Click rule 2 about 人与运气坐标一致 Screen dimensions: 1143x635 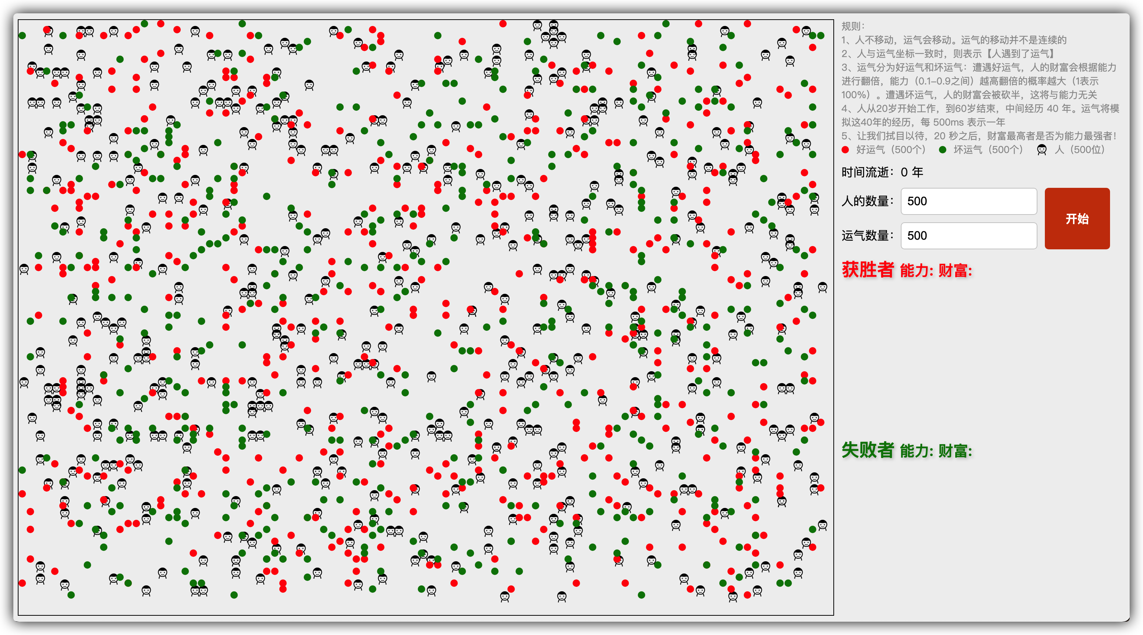(949, 54)
